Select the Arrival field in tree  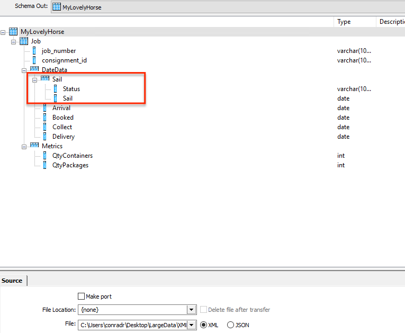61,108
